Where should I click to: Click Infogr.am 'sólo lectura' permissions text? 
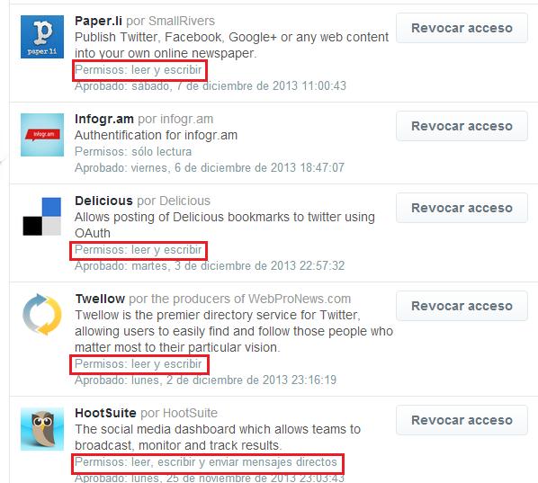[162, 152]
